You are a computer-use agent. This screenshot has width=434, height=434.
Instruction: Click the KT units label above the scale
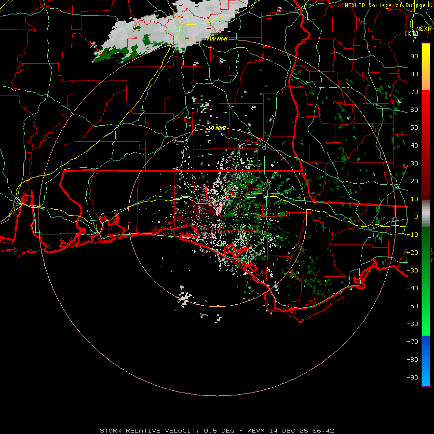(x=412, y=34)
